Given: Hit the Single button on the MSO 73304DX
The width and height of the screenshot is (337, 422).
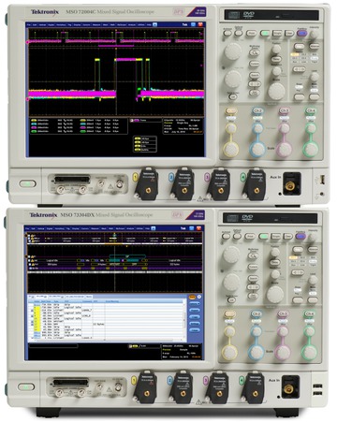Looking at the screenshot, I should click(x=276, y=237).
